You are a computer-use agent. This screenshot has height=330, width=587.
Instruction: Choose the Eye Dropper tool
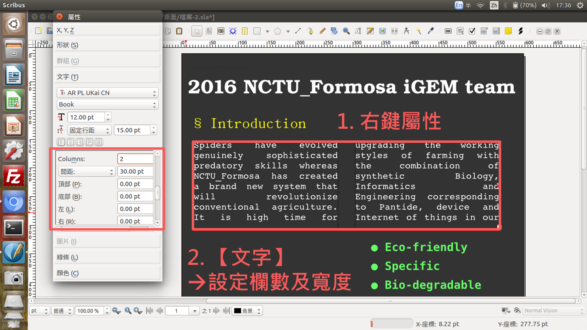(x=430, y=31)
